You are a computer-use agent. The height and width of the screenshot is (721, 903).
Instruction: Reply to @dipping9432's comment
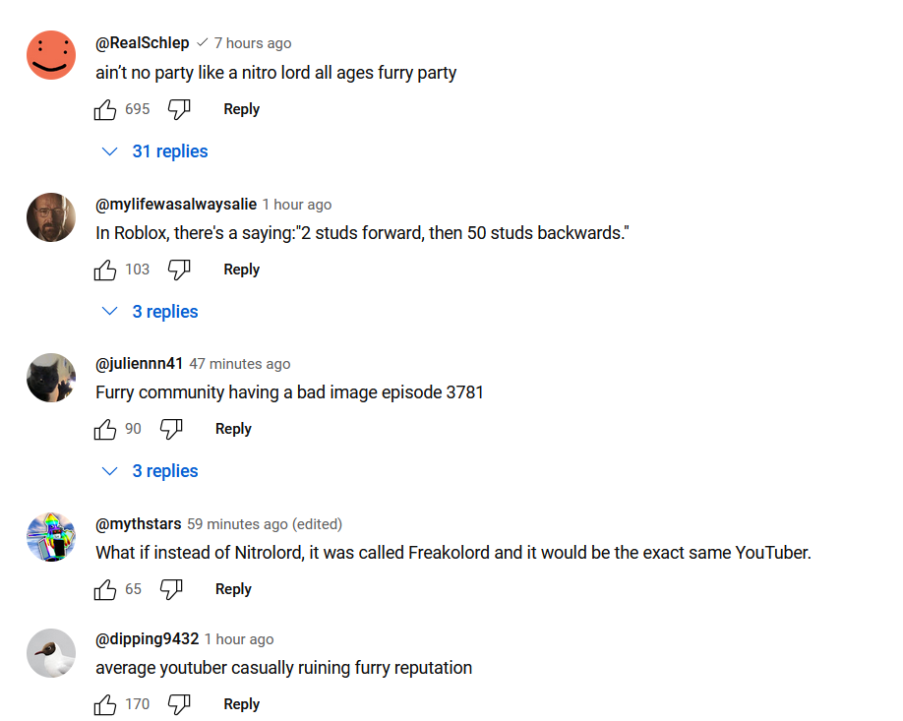241,704
